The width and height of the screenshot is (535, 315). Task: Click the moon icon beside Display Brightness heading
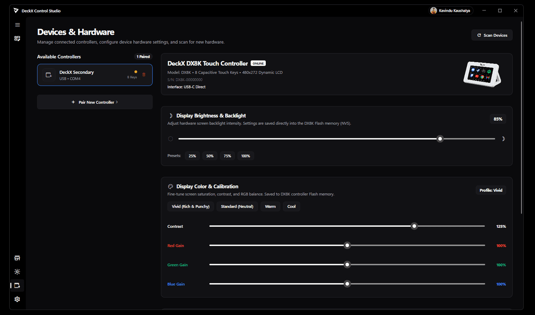171,116
